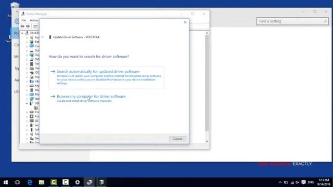Image resolution: width=333 pixels, height=187 pixels.
Task: Expand the Network adapters category
Action: tap(27, 99)
